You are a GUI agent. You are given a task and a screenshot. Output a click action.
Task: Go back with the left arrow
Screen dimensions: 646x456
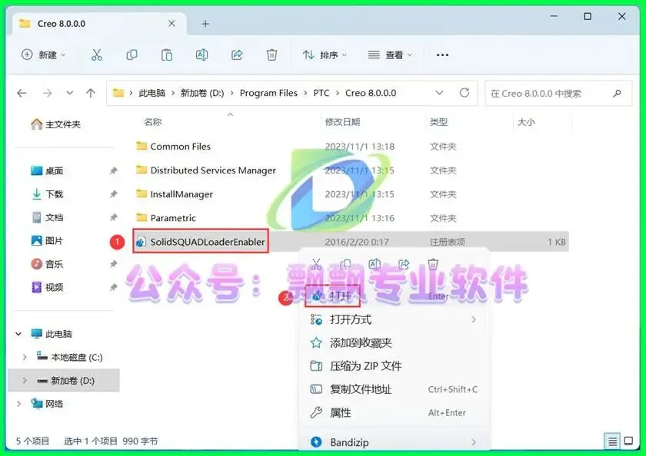(22, 94)
